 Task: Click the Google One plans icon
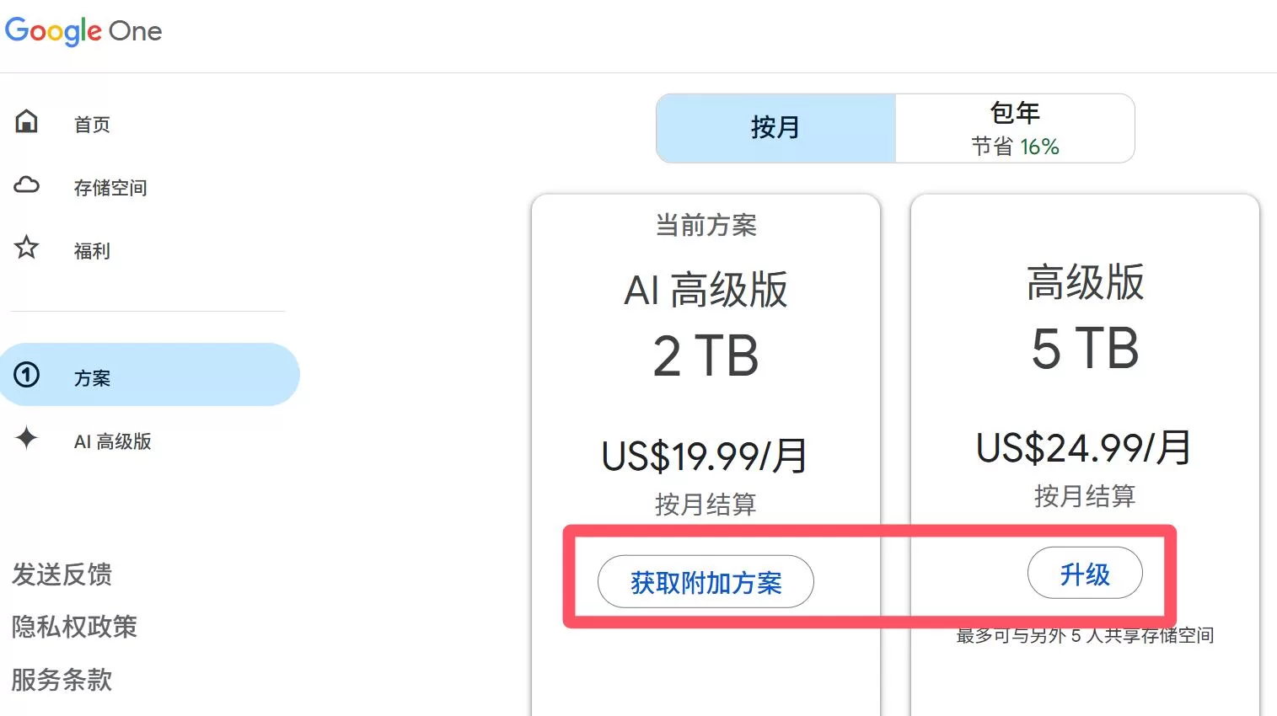(27, 375)
